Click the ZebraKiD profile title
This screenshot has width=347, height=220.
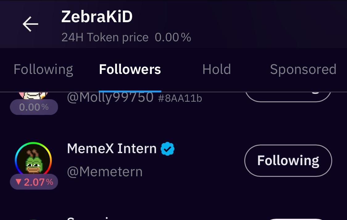pyautogui.click(x=97, y=17)
